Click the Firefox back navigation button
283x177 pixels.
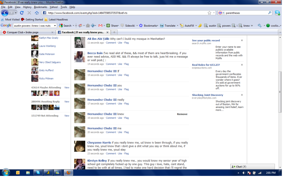click(5, 13)
